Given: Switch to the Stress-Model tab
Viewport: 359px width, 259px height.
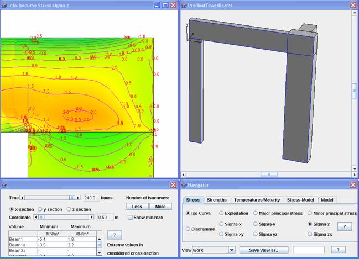Looking at the screenshot, I should 300,200.
